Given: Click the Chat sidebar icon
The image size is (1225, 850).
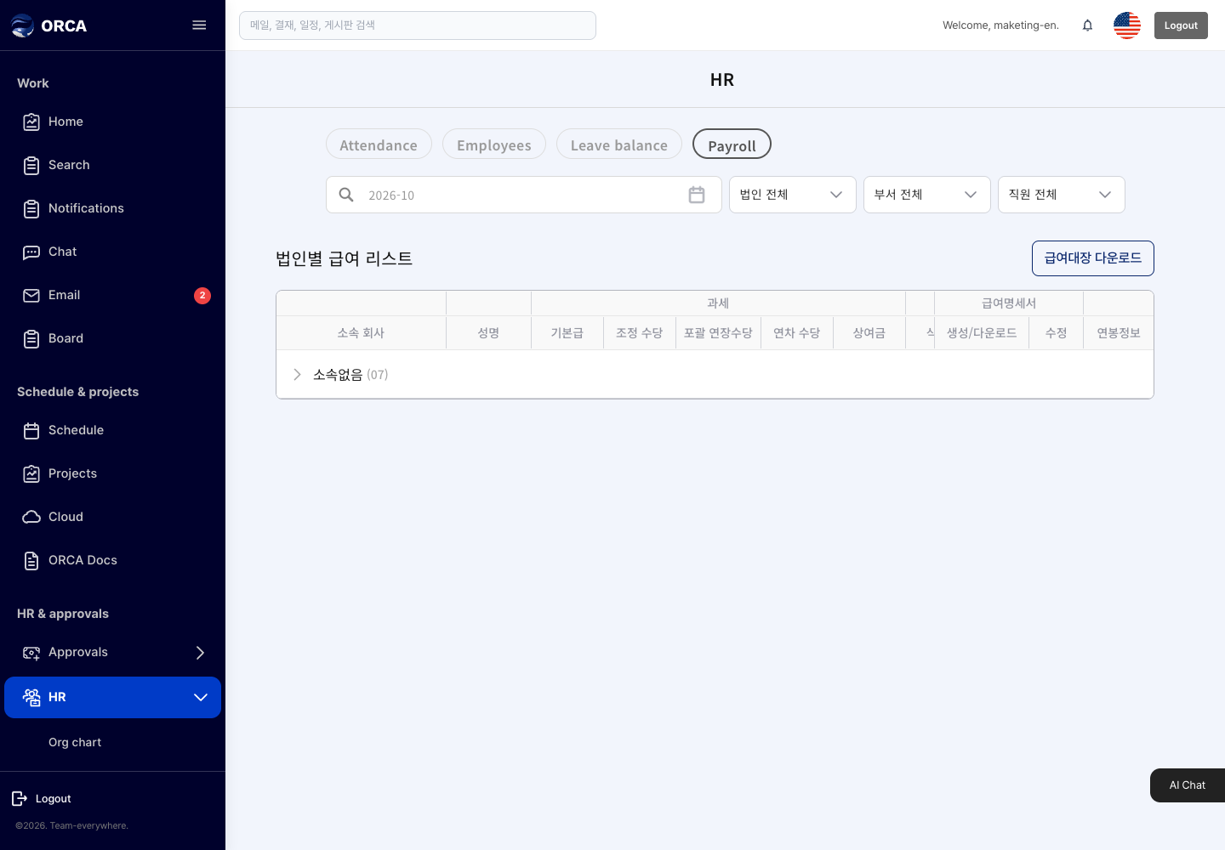Looking at the screenshot, I should (31, 252).
